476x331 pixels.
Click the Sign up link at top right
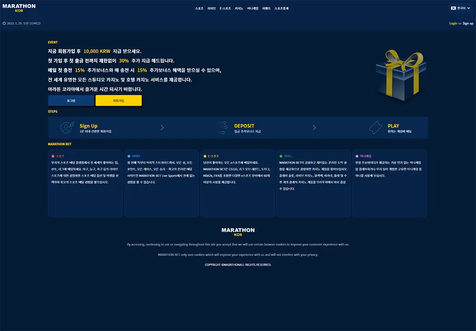(468, 23)
